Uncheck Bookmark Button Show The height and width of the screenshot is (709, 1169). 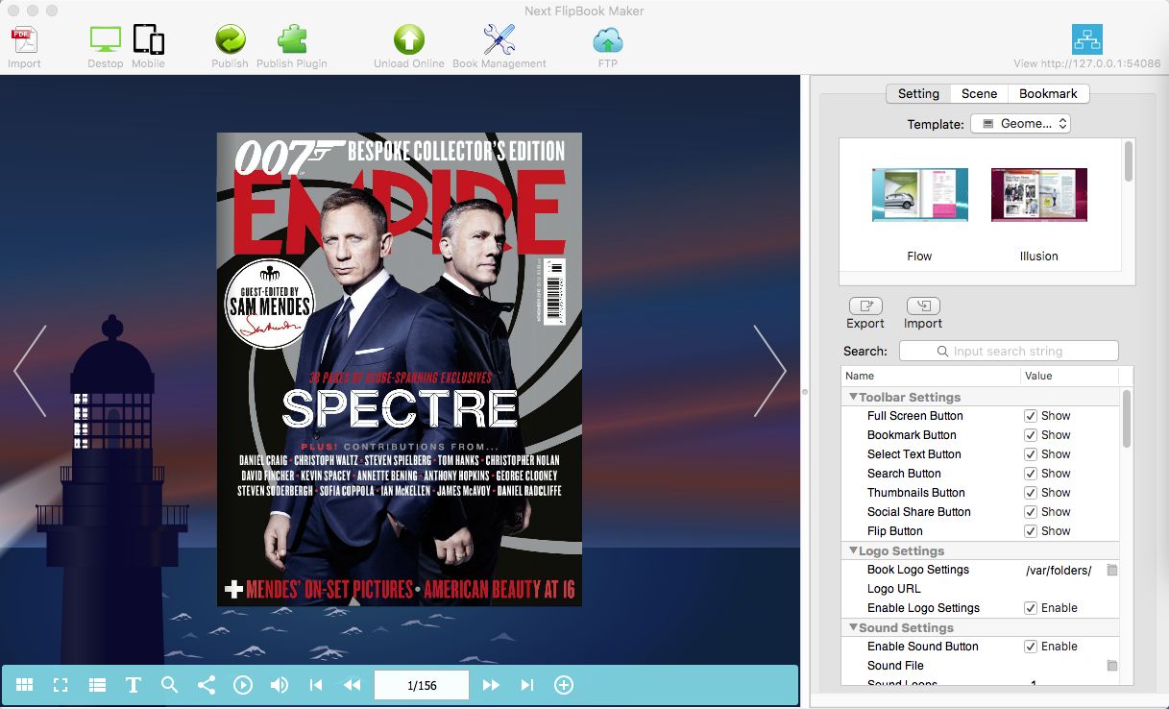coord(1031,435)
